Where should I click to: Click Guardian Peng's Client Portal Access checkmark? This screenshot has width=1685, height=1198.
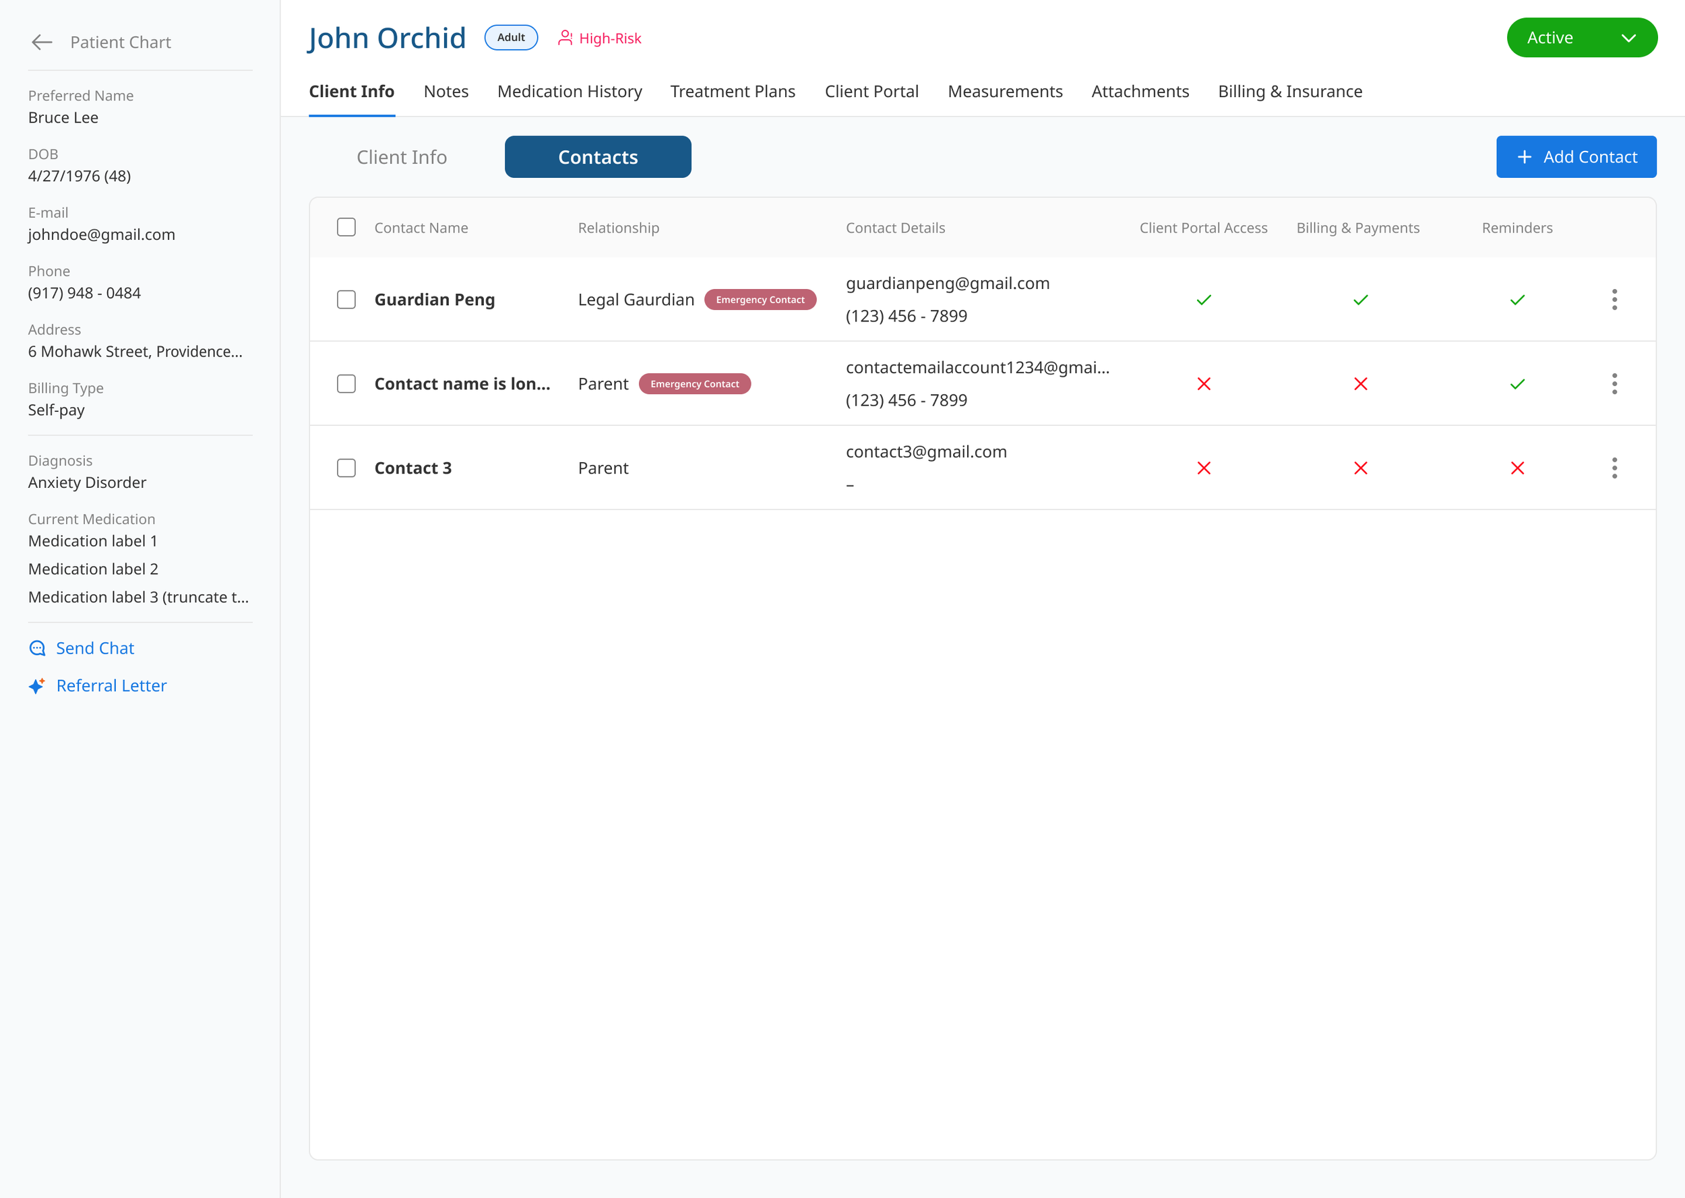[x=1203, y=299]
